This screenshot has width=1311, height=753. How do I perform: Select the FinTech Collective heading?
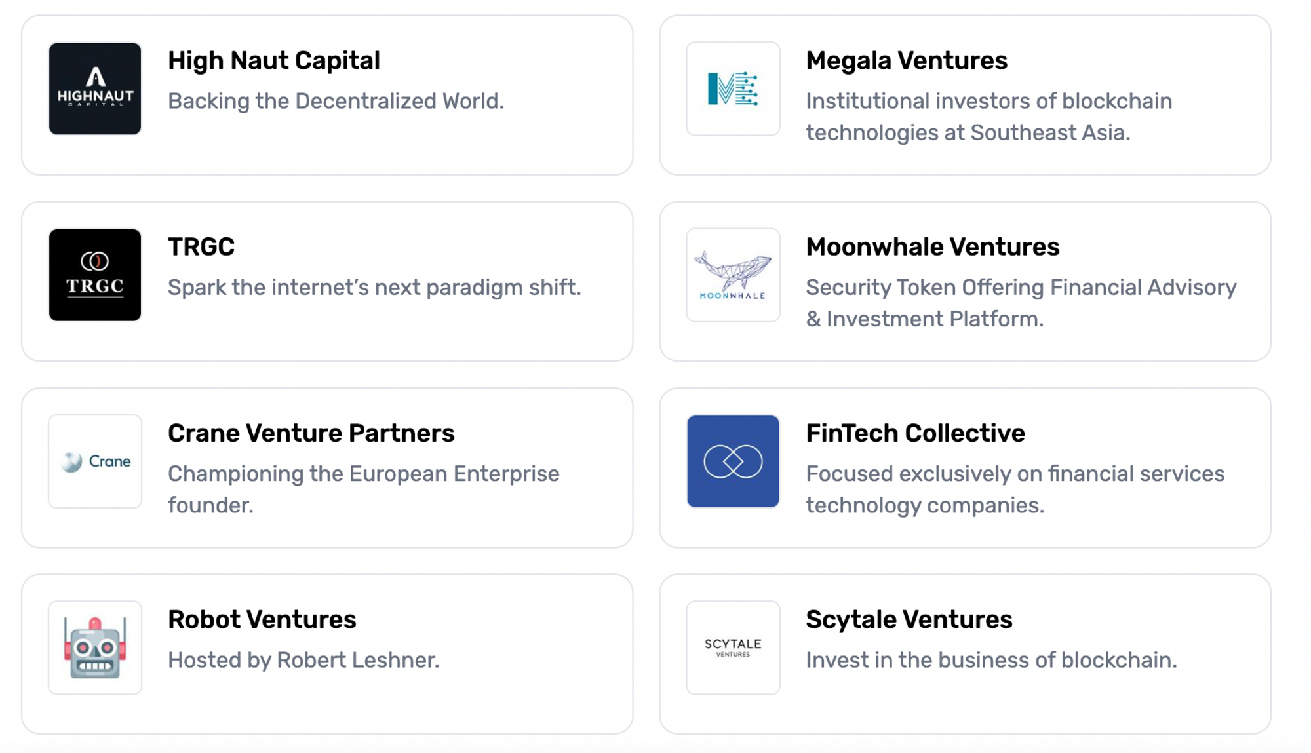pos(915,433)
